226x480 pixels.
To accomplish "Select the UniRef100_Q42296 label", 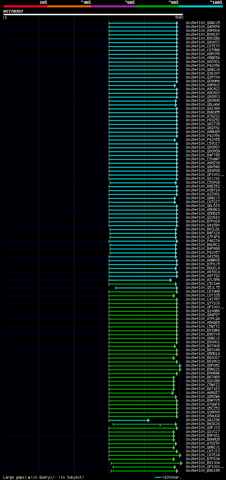I will pos(203,420).
